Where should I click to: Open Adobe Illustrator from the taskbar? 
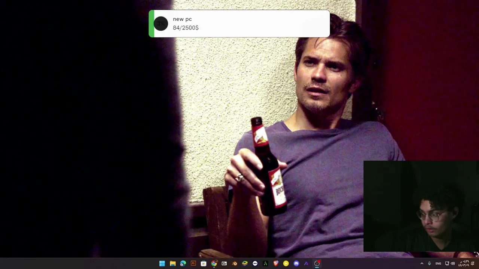point(193,263)
